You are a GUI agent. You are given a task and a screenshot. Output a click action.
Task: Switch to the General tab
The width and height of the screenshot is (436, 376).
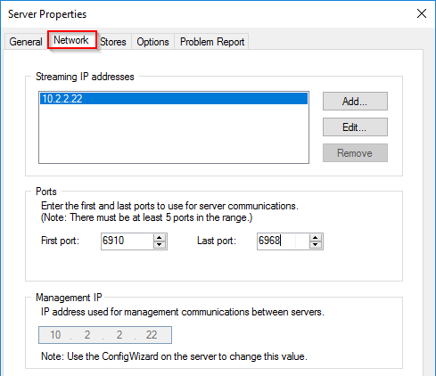tap(26, 42)
